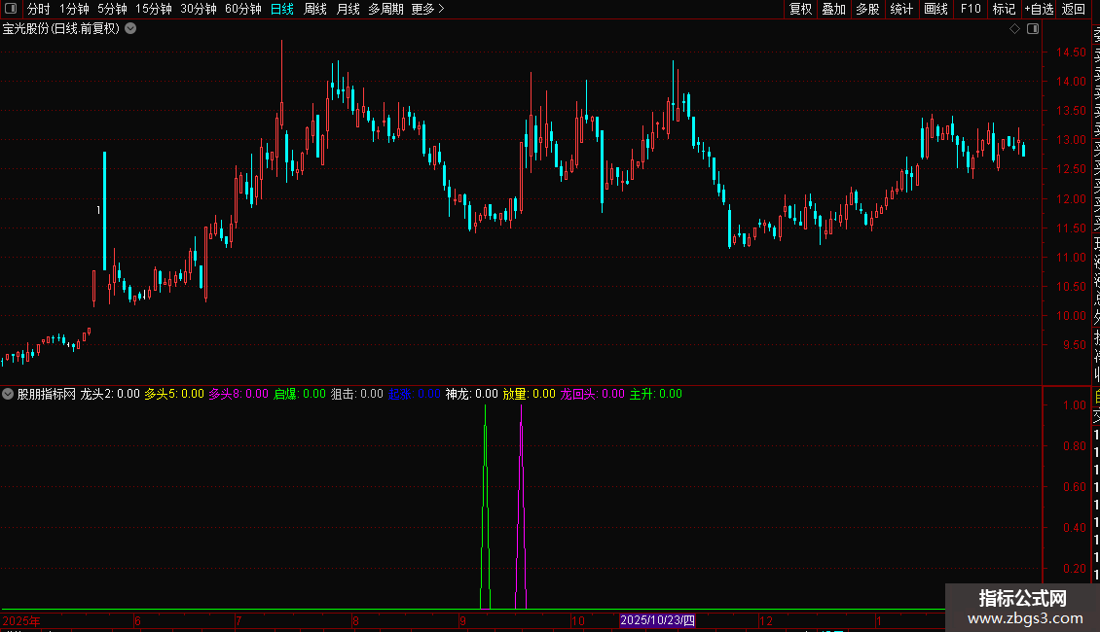Click the tall cyan candle near marker 1
The image size is (1100, 632).
click(104, 210)
